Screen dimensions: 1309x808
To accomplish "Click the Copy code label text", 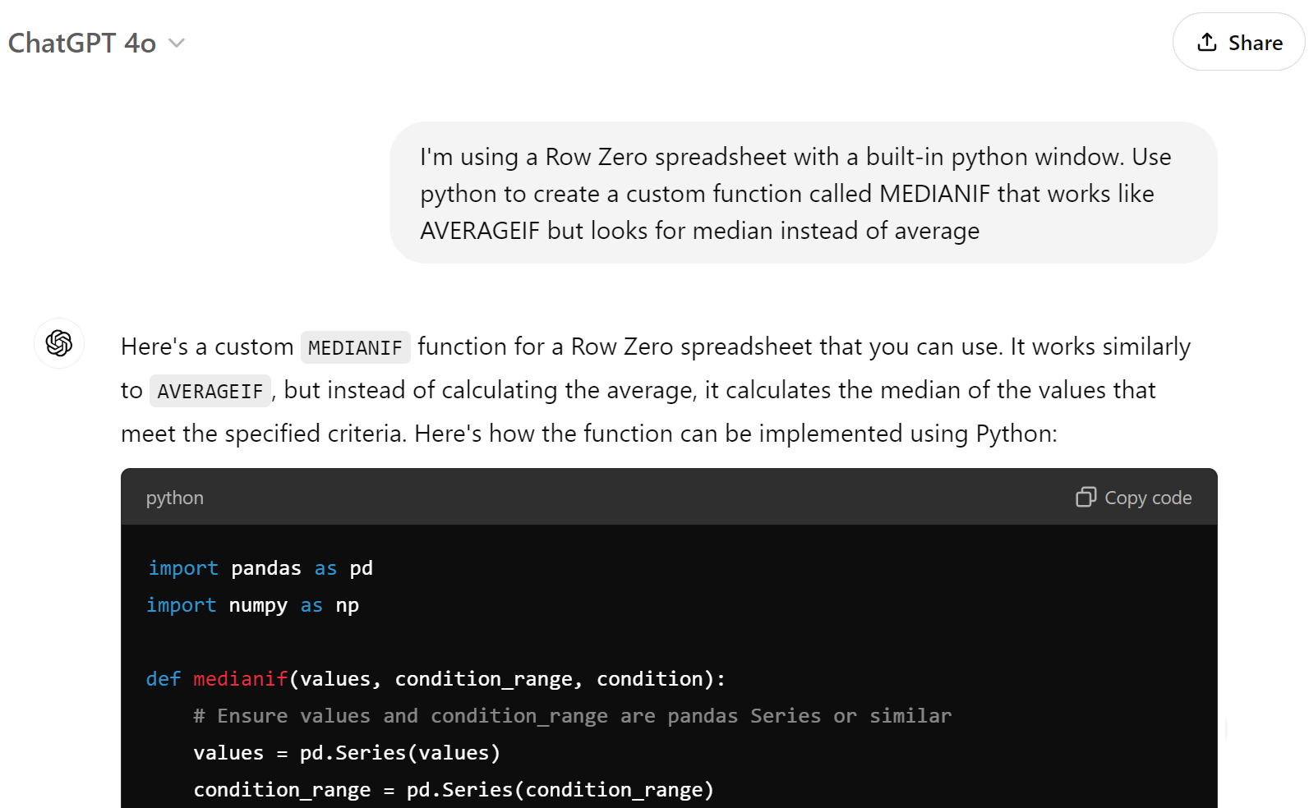I will pyautogui.click(x=1149, y=498).
